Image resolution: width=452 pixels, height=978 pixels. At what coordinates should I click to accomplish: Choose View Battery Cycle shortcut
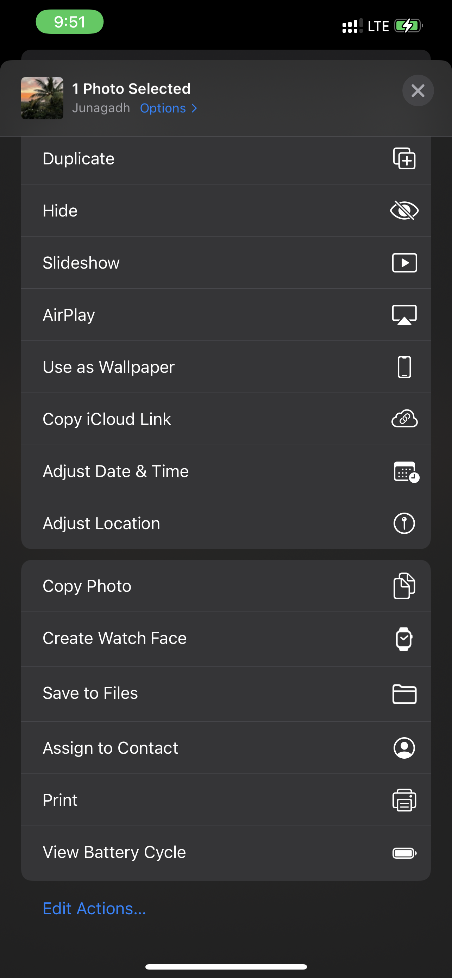click(x=114, y=852)
